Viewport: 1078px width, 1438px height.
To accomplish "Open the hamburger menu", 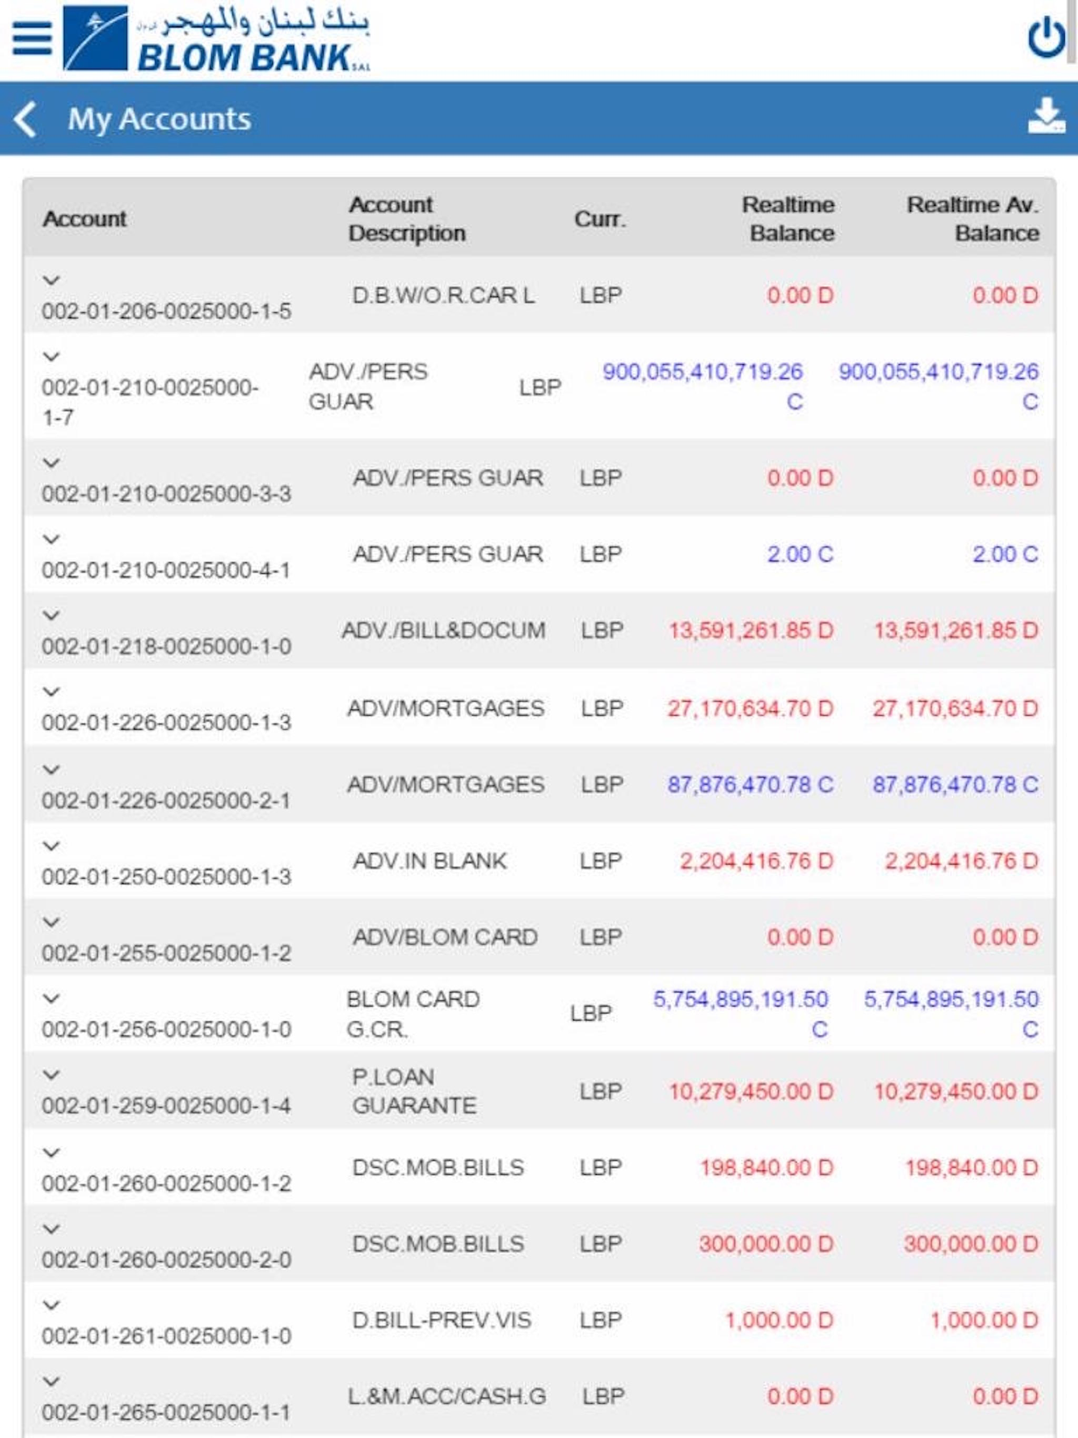I will tap(32, 38).
